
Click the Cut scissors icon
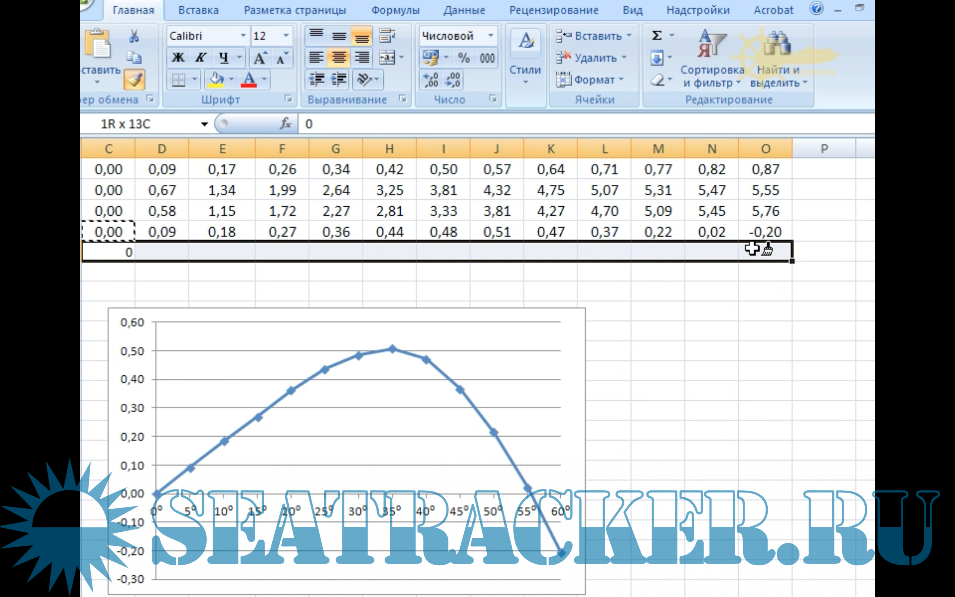coord(134,36)
